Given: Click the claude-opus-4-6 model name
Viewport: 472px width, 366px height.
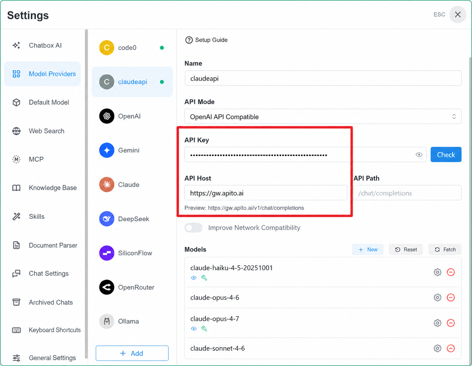Looking at the screenshot, I should click(x=215, y=297).
